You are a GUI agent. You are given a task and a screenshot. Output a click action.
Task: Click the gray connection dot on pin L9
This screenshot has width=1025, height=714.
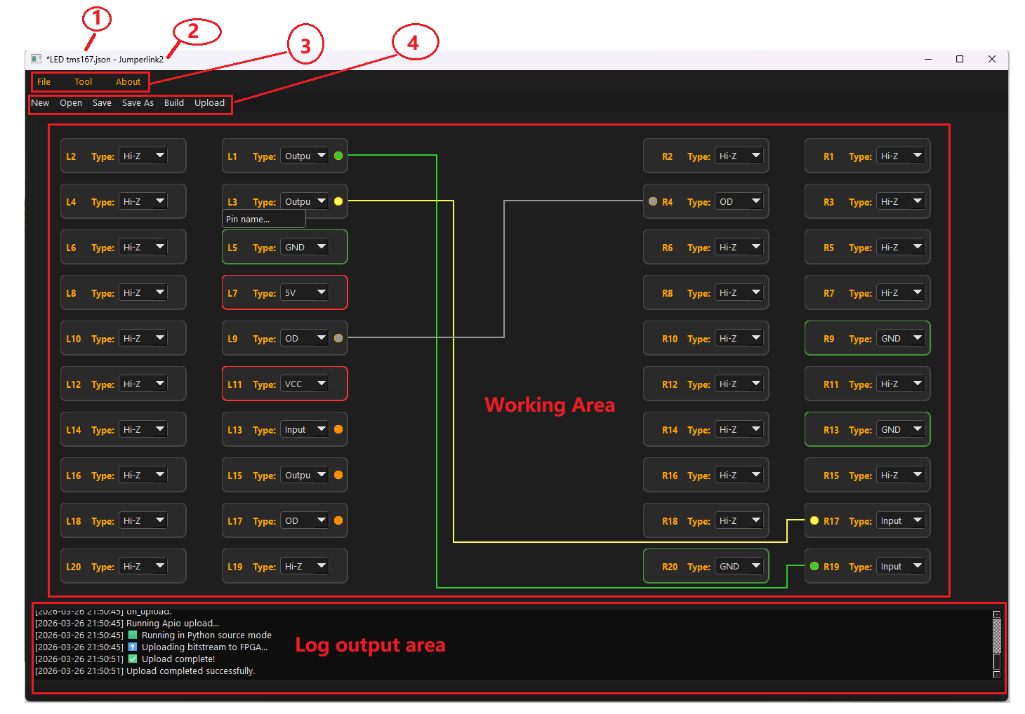point(338,338)
